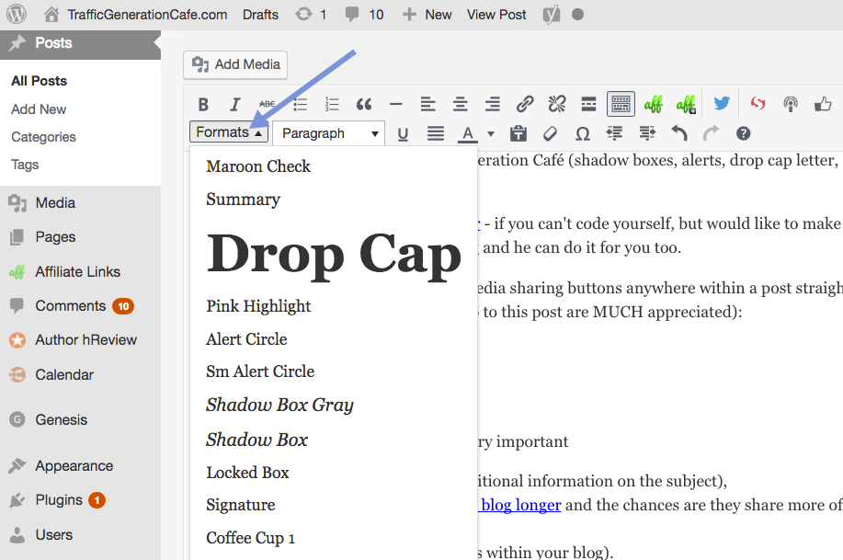Insert a special character
The image size is (843, 560).
point(581,133)
